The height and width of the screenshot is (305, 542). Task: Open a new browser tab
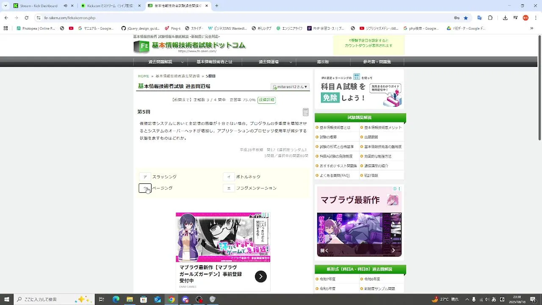coord(217,6)
